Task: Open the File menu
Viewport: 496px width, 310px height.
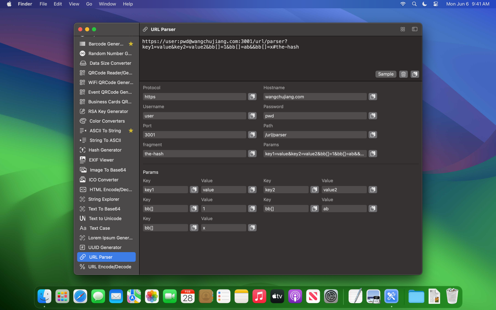Action: coord(43,4)
